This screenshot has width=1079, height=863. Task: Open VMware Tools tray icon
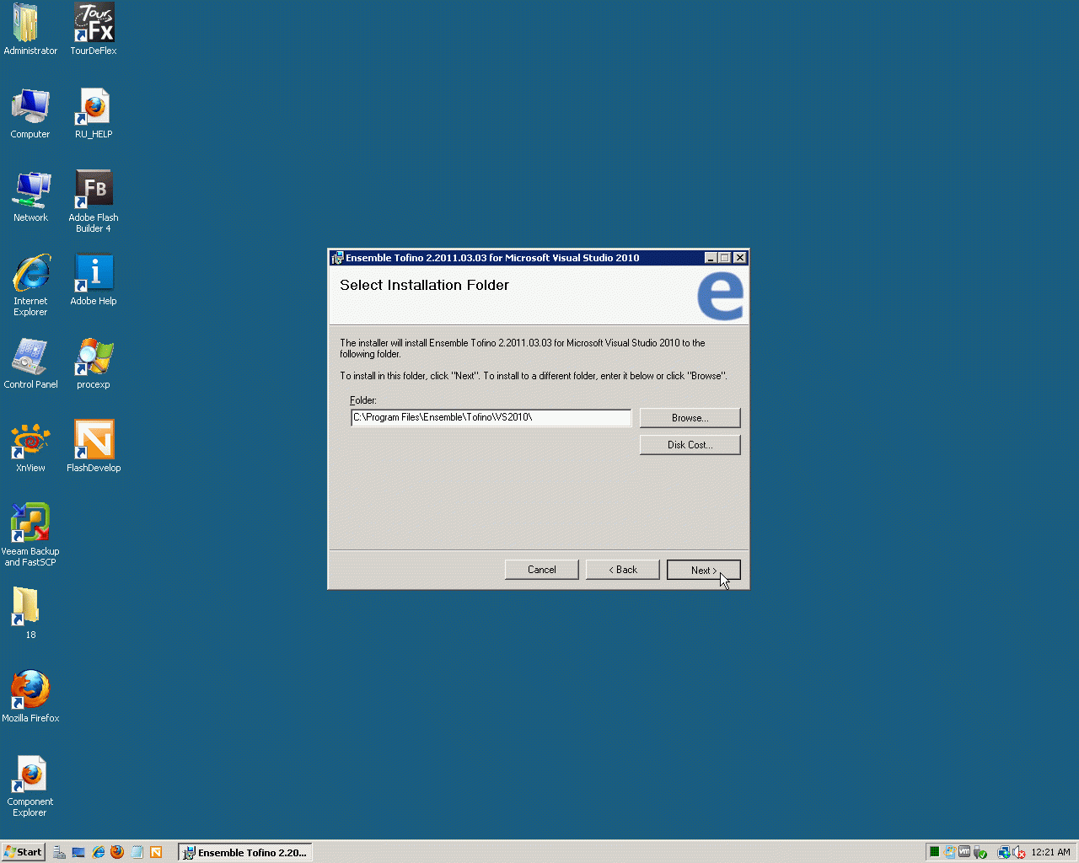point(964,852)
